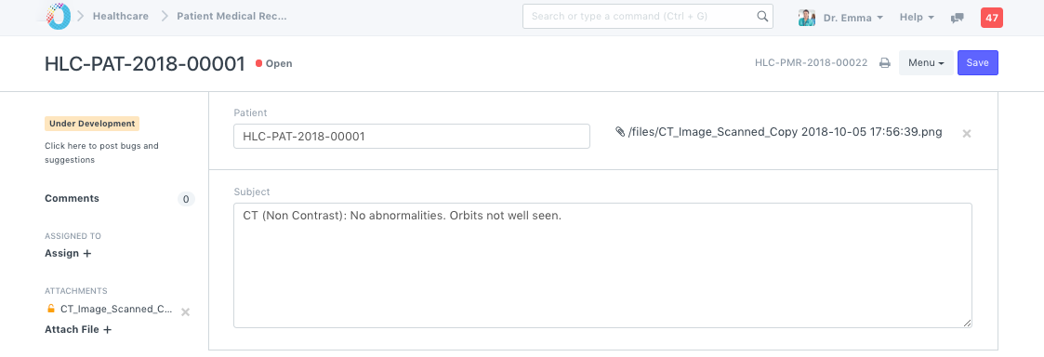Click the ERPNext home logo icon
Screen dimensions: 1044x357
pyautogui.click(x=58, y=16)
